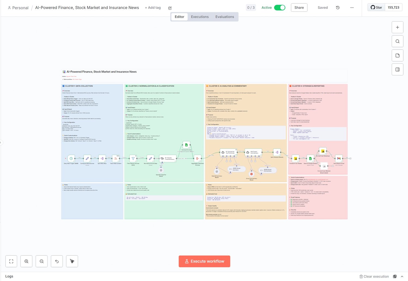Open the Send Report Email Gmail node

coord(339,158)
